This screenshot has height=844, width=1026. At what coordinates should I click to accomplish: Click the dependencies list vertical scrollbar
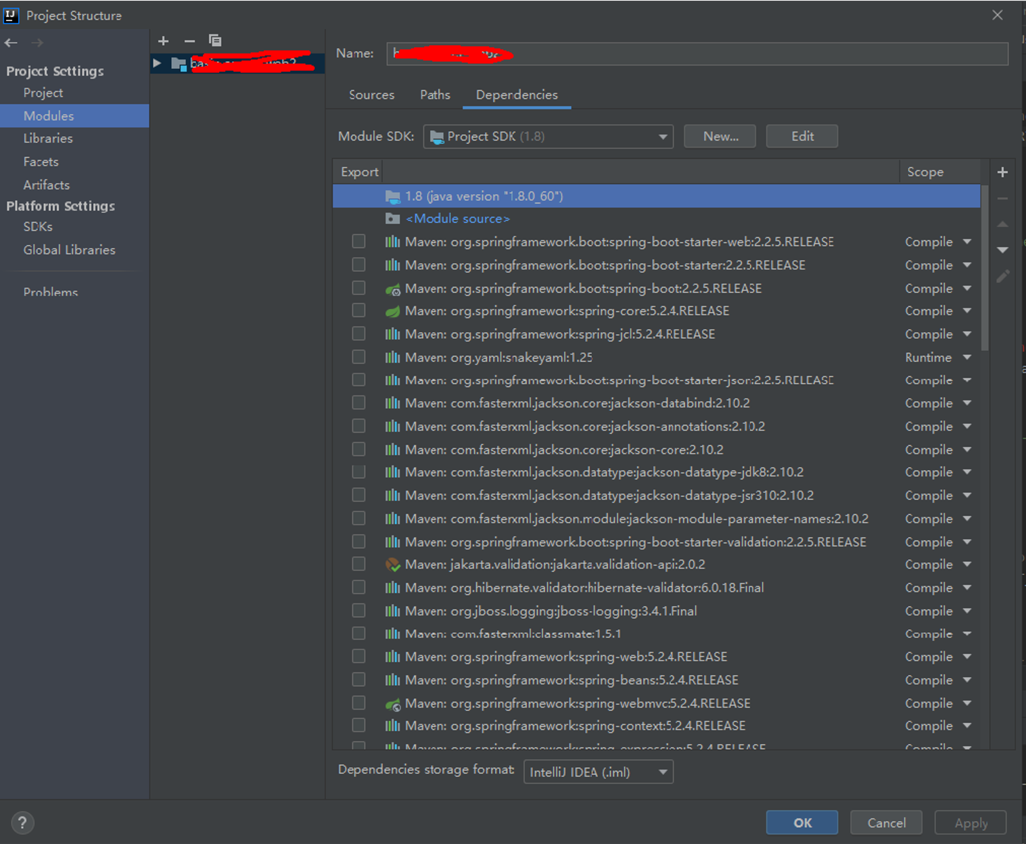(x=985, y=268)
